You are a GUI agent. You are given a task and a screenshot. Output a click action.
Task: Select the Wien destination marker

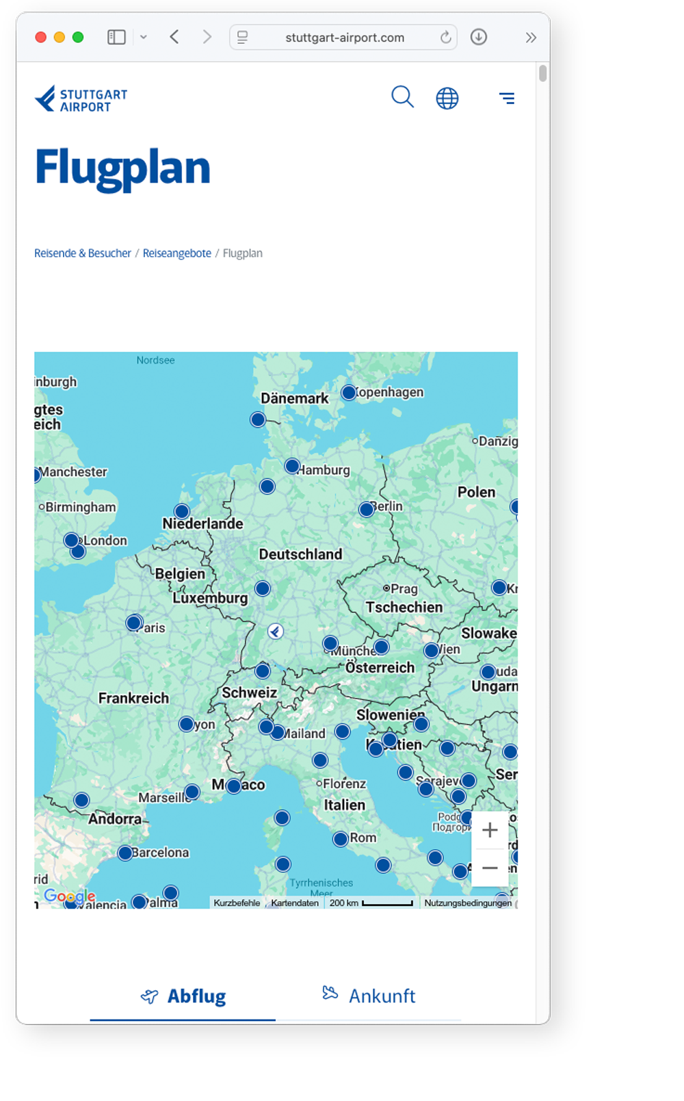point(432,650)
